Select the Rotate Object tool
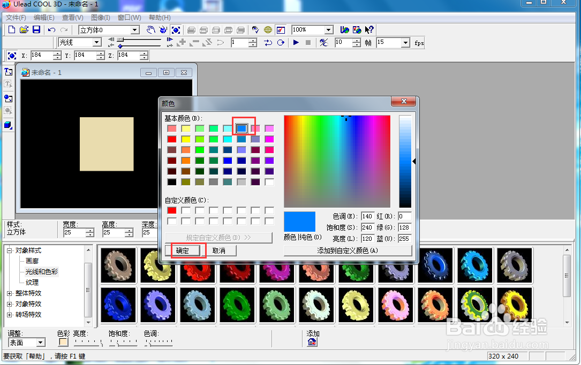Viewport: 581px width, 365px height. tap(163, 29)
